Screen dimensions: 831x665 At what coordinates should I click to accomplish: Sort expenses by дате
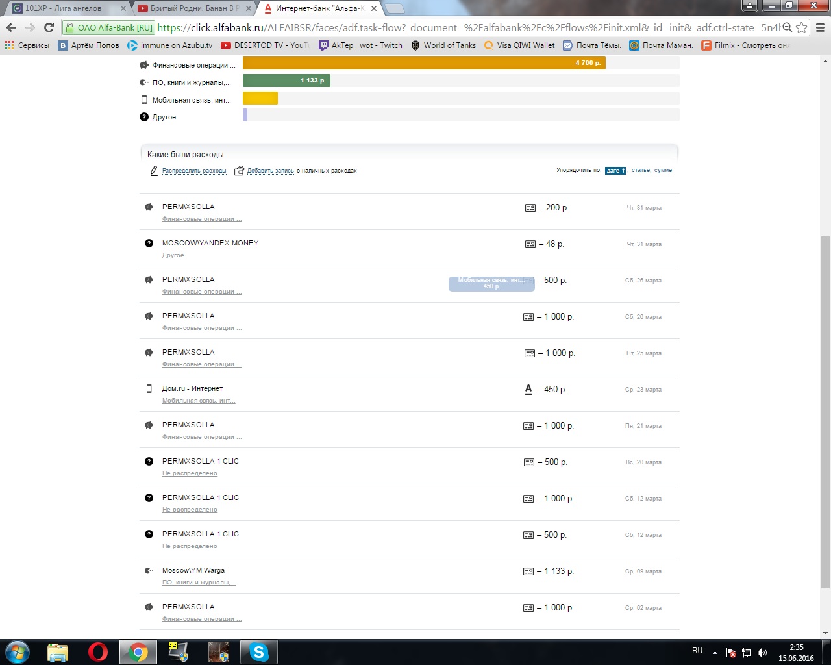pos(615,171)
